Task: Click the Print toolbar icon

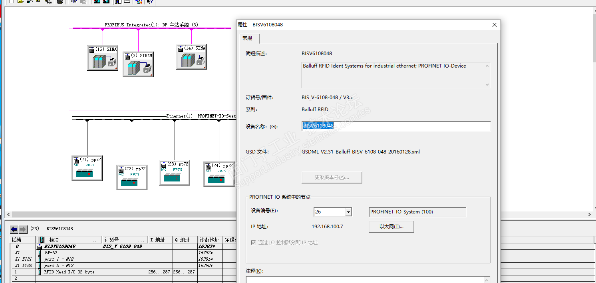Action: (60, 2)
